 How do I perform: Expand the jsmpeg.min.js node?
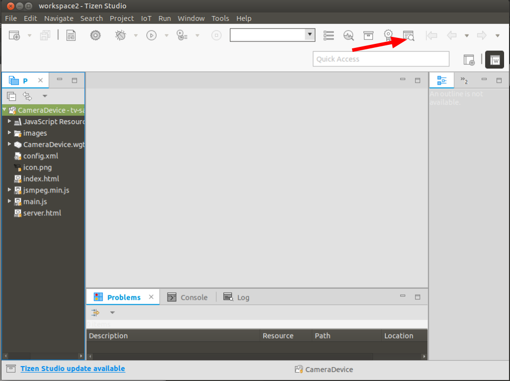9,190
